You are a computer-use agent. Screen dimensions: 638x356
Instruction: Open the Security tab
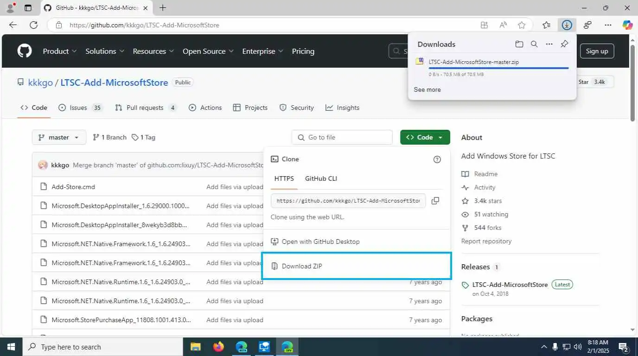[x=297, y=108]
